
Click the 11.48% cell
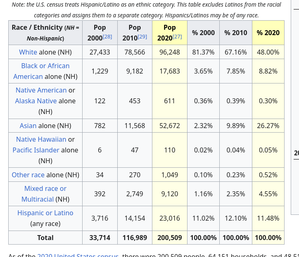pos(268,218)
